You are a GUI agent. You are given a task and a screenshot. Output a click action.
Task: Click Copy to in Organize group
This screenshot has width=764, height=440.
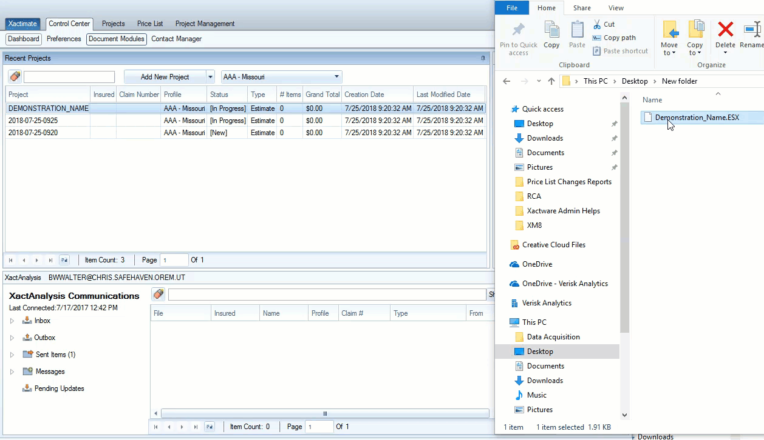tap(695, 38)
